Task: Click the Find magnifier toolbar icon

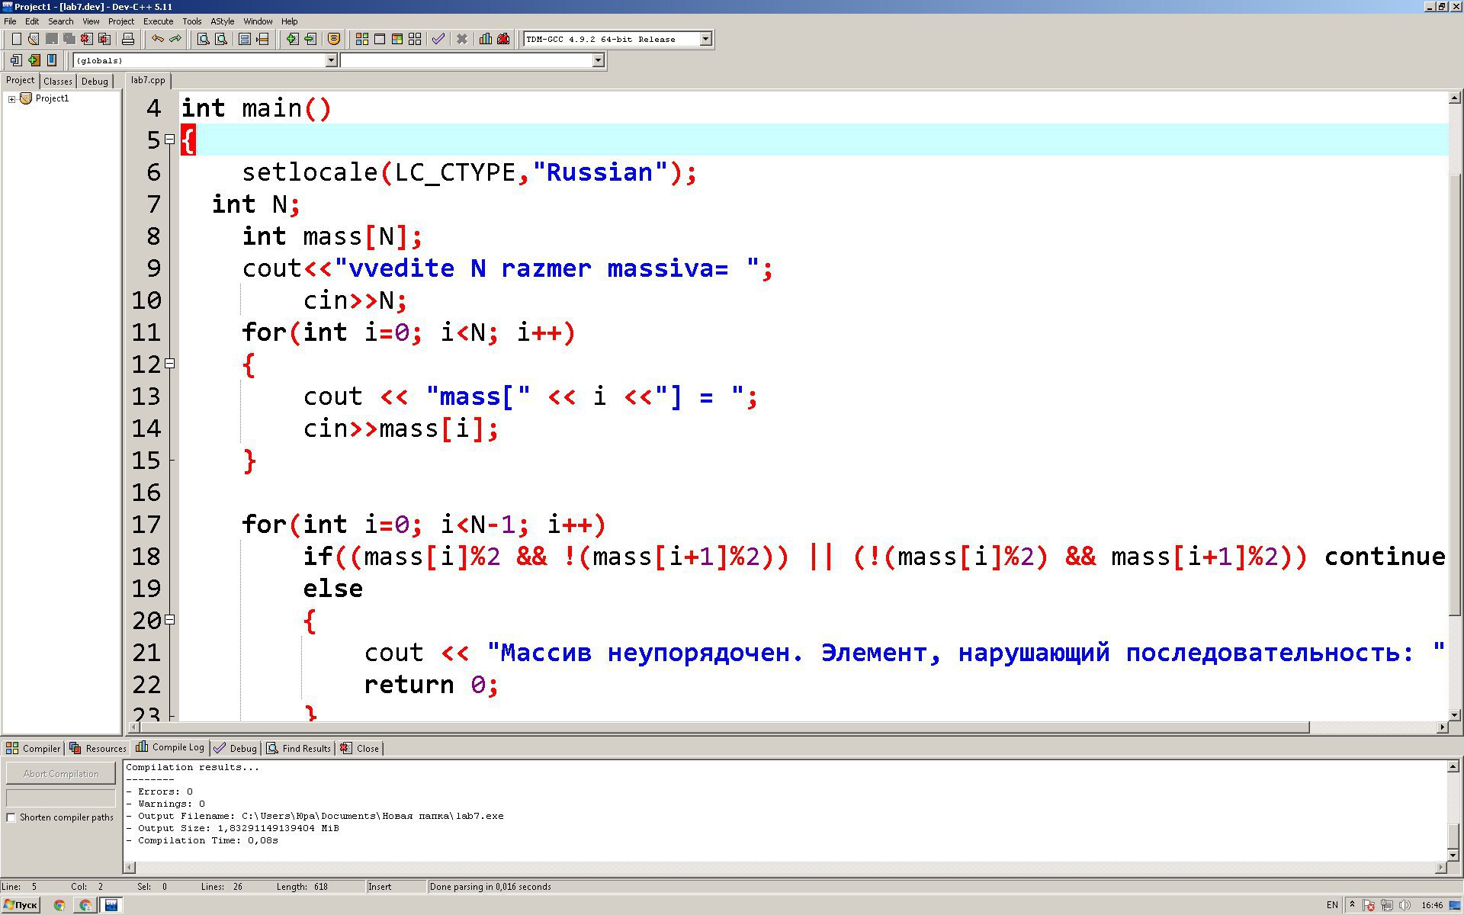Action: (x=203, y=39)
